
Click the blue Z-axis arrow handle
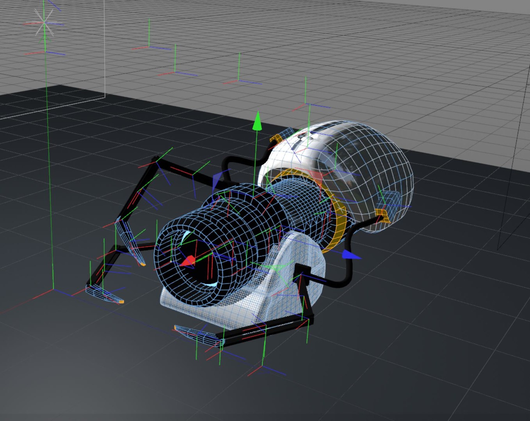click(352, 255)
